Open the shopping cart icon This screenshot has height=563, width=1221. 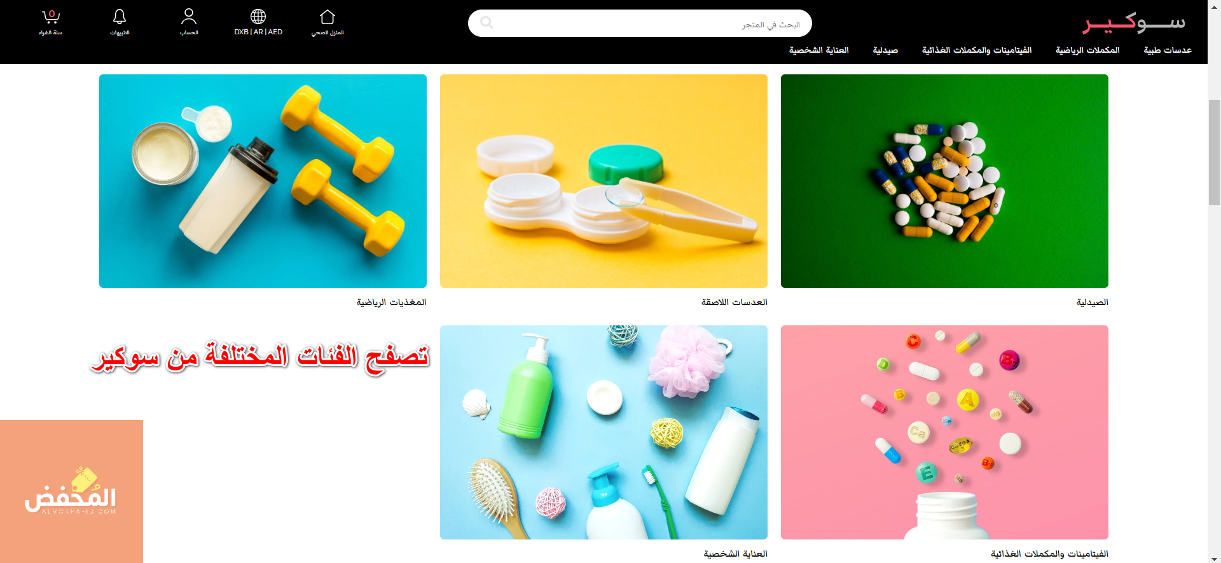point(51,17)
